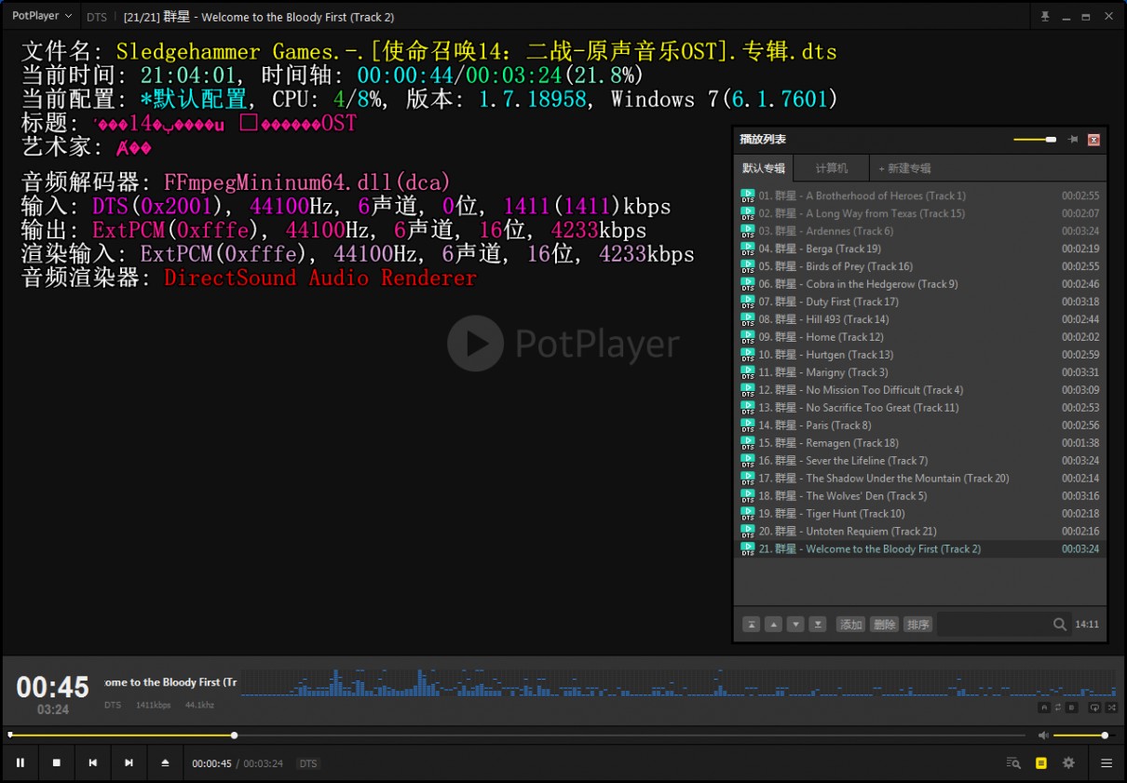The height and width of the screenshot is (783, 1127).
Task: Pin the playlist panel
Action: pos(1073,140)
